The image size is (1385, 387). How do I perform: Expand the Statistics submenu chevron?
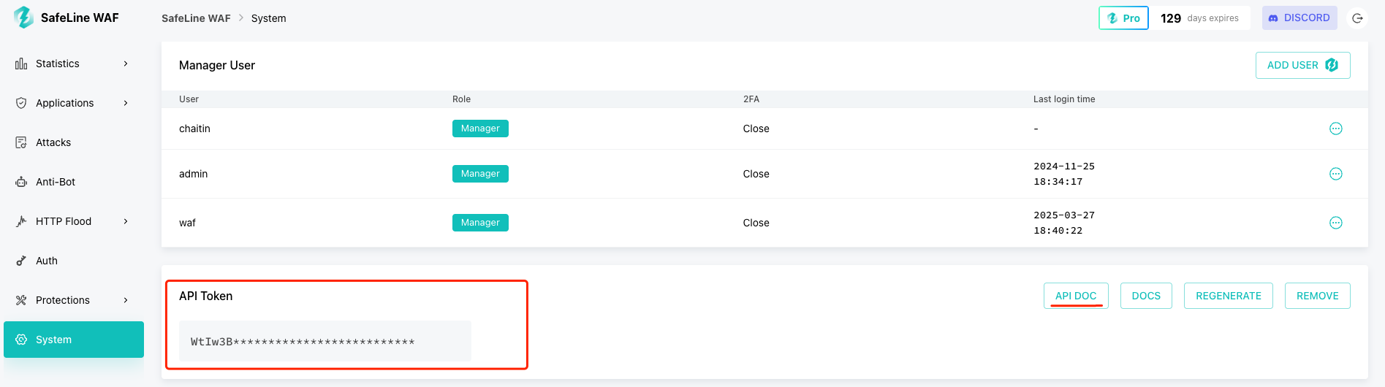126,64
